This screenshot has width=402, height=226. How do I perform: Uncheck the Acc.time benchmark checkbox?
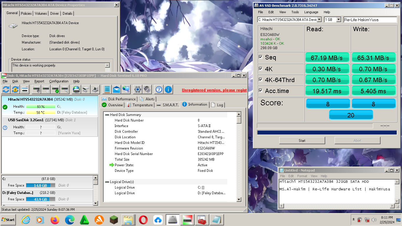[260, 91]
